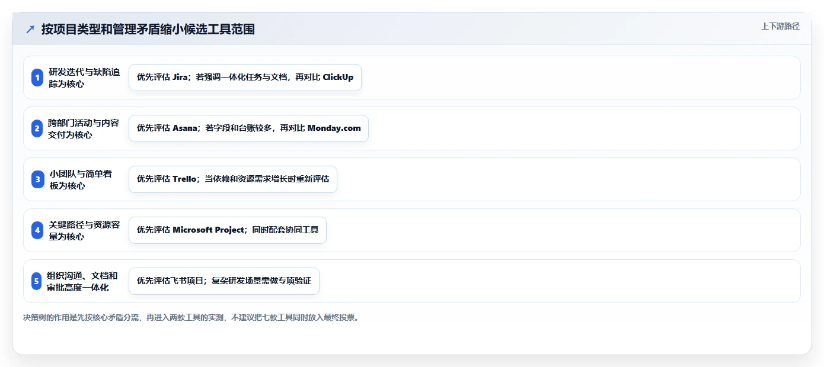Select the number 3 step badge

click(37, 179)
